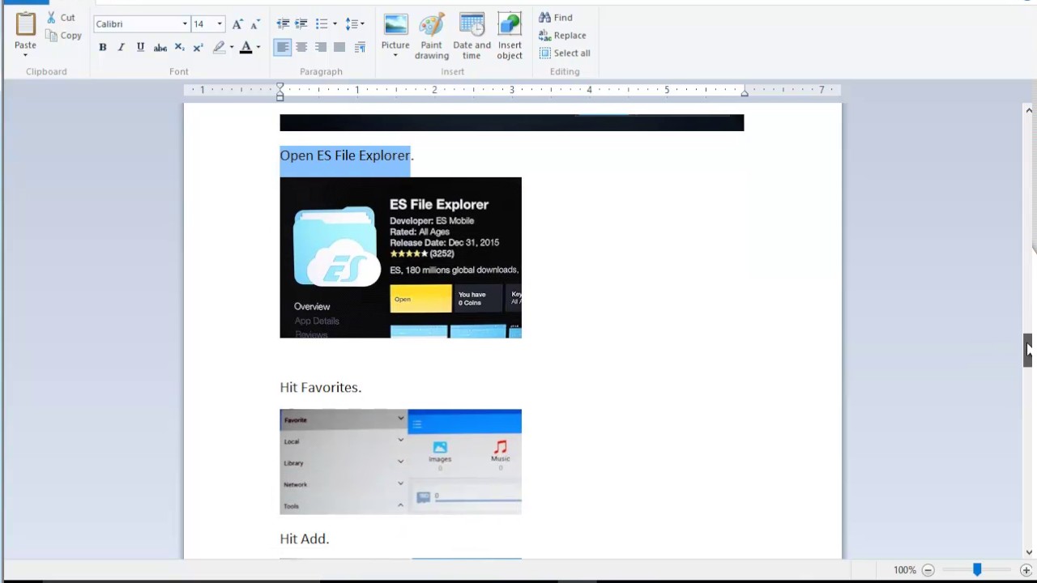This screenshot has width=1037, height=583.
Task: Start a bulleted list
Action: tap(322, 24)
